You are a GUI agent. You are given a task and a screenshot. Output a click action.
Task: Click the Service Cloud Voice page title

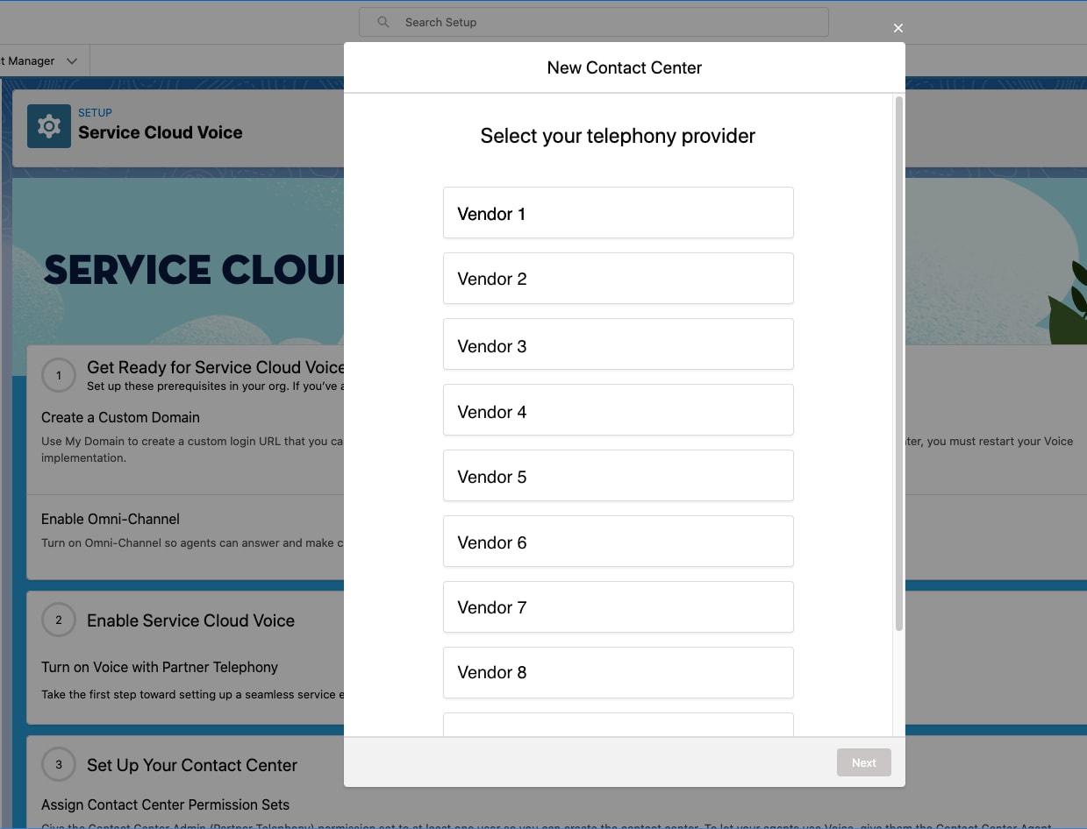click(161, 132)
